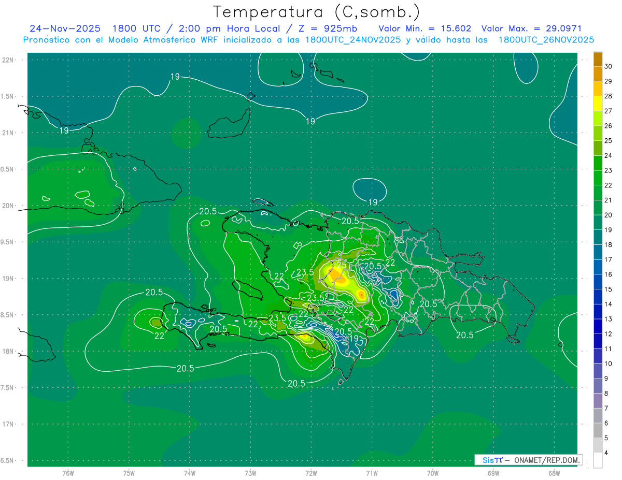The height and width of the screenshot is (480, 622).
Task: Pick the colorbar swatch between 23 and 24
Action: click(x=598, y=163)
